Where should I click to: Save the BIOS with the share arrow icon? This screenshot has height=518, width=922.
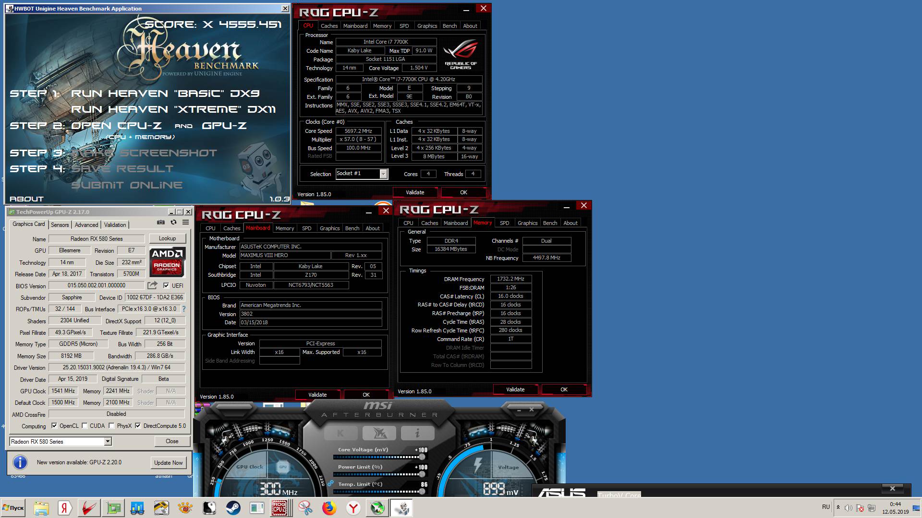[152, 285]
